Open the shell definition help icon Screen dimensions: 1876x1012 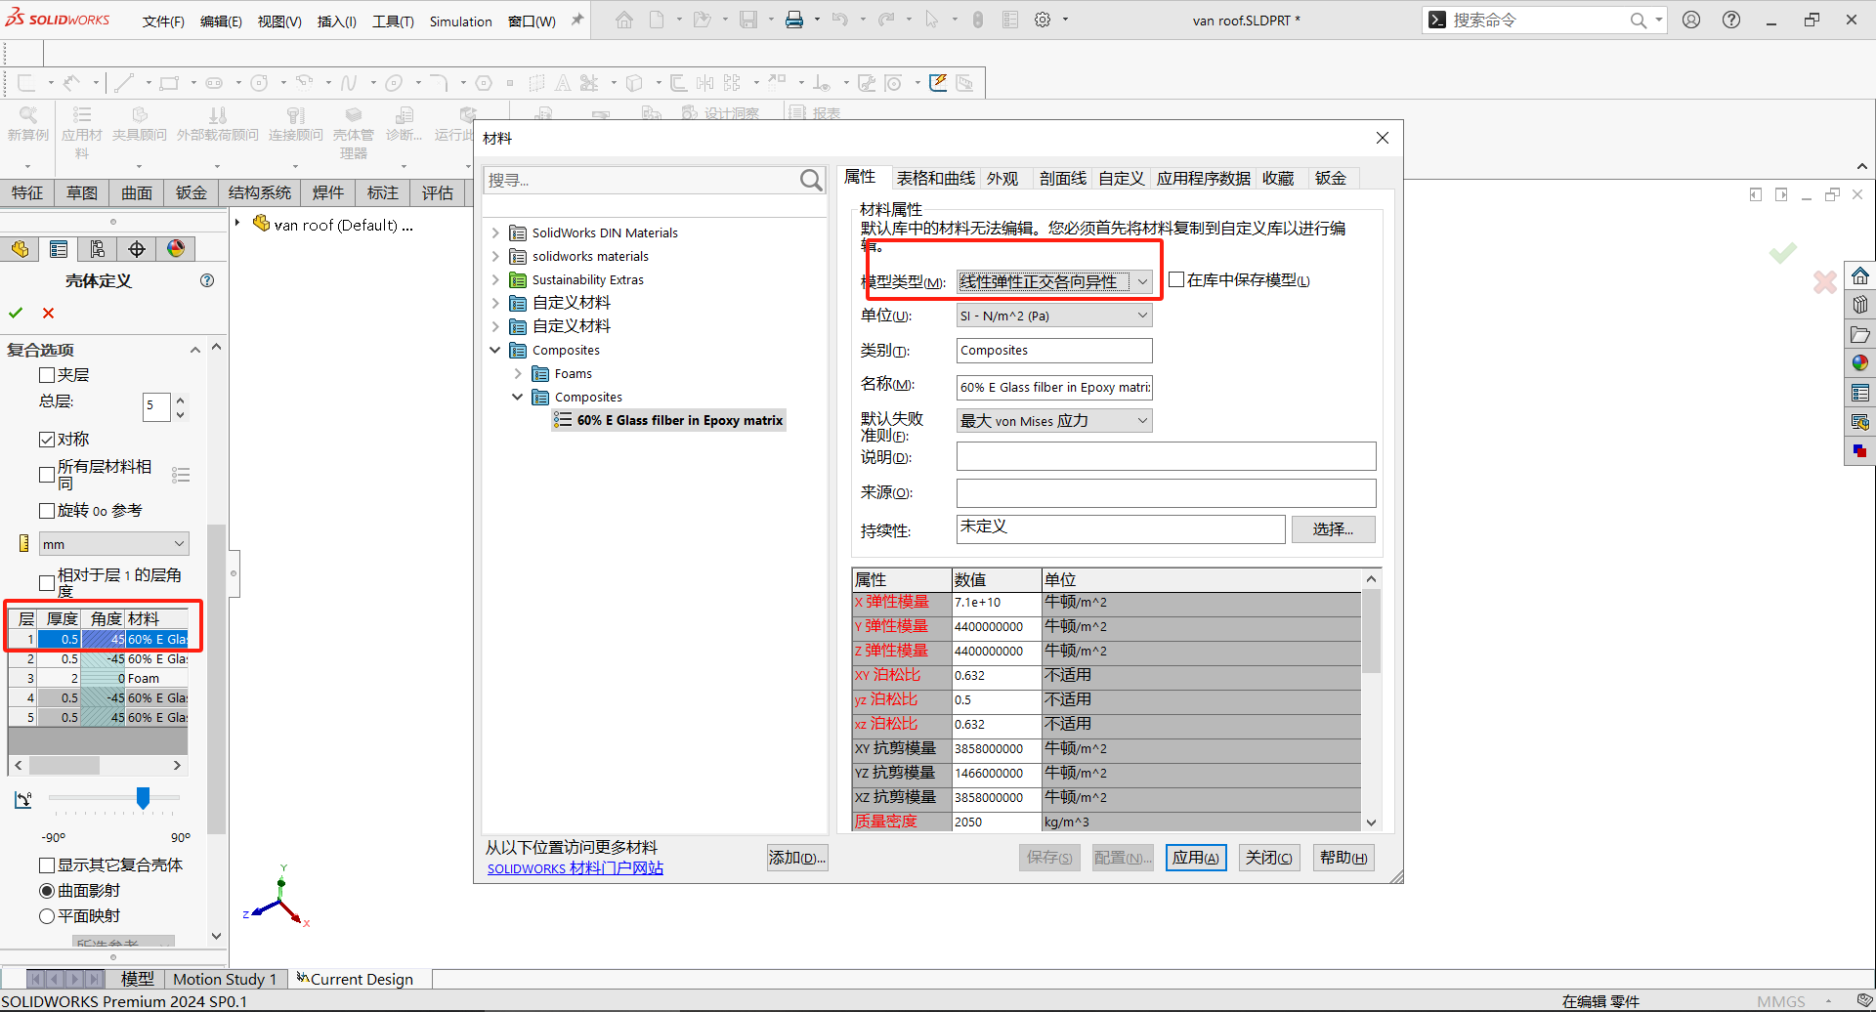(x=207, y=280)
